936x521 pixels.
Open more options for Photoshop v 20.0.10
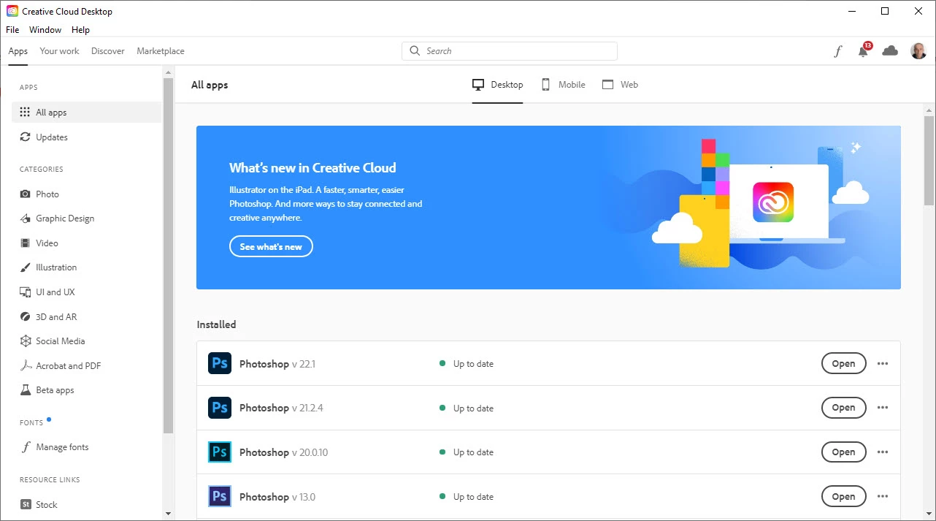tap(883, 452)
